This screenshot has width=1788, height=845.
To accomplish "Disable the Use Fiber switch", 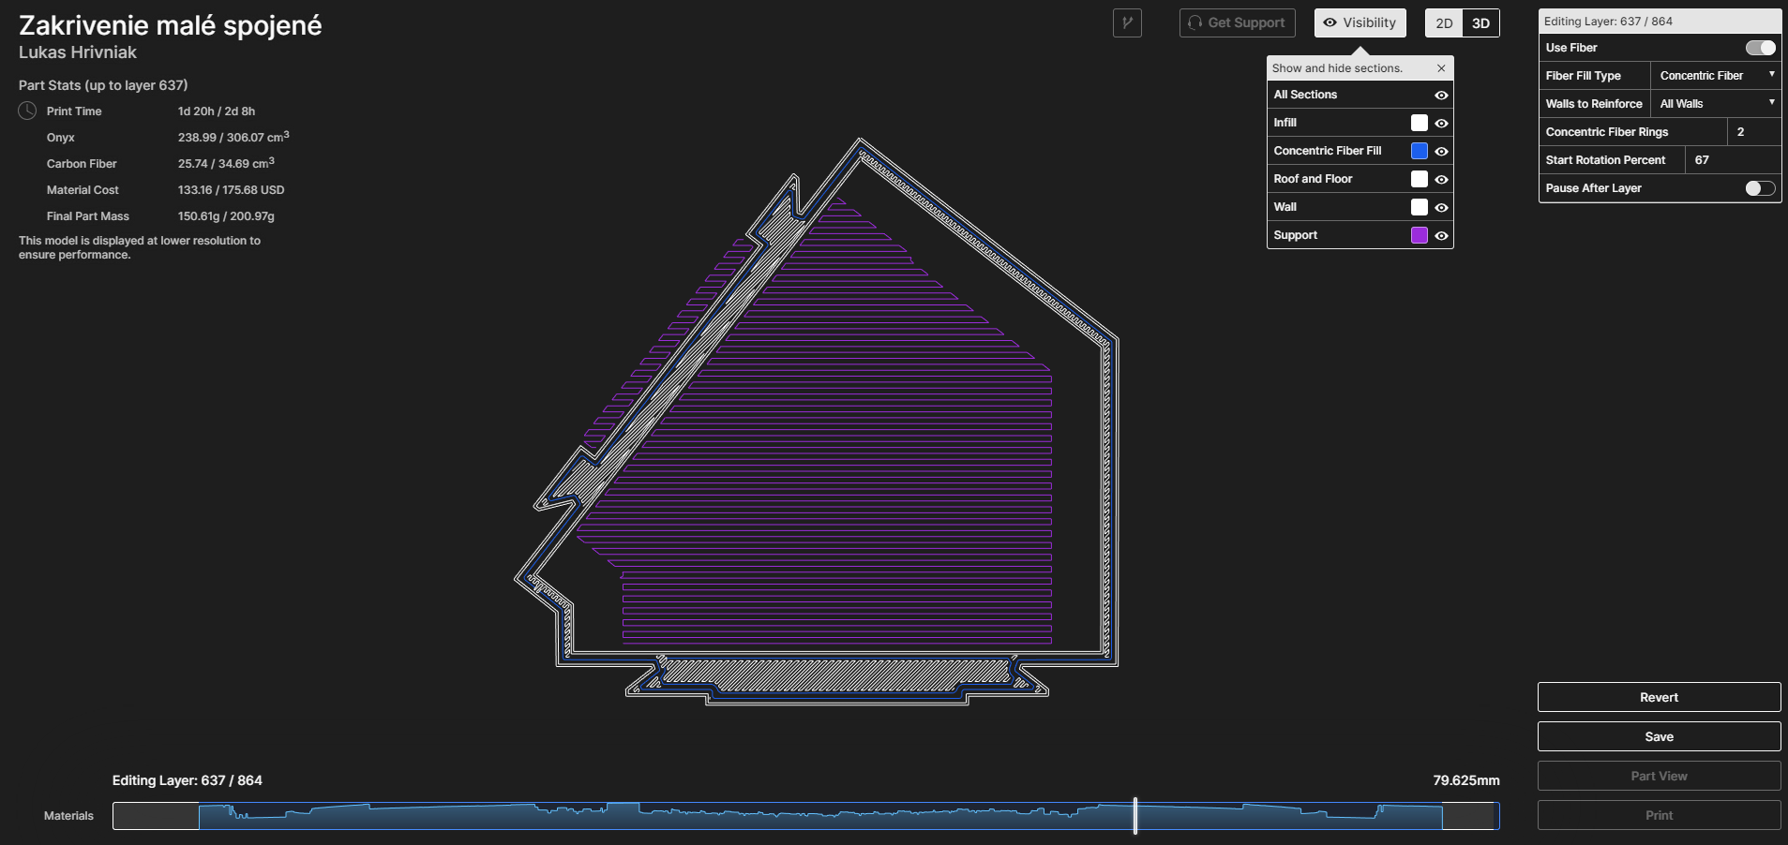I will [1759, 48].
